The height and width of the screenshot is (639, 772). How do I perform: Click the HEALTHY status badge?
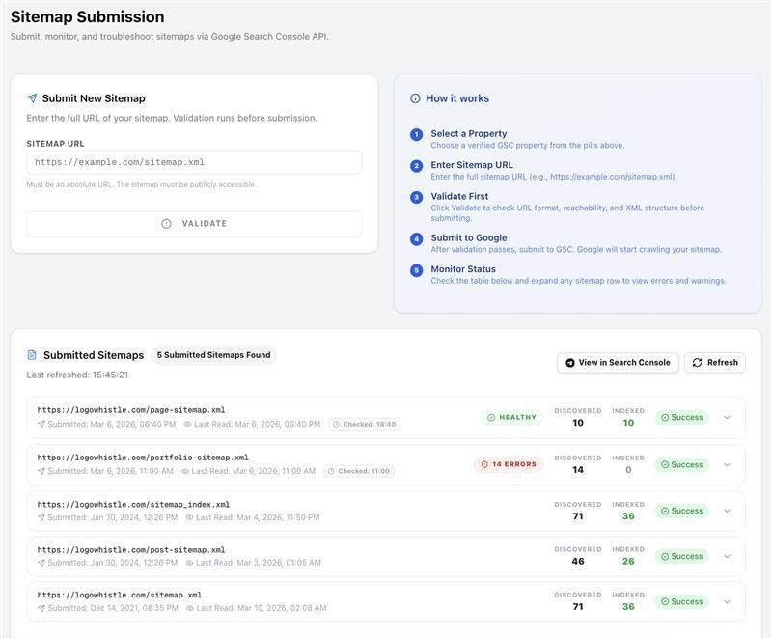[x=510, y=416]
